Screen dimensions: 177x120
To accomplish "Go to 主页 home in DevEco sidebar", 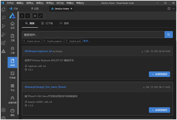I will point(12,25).
